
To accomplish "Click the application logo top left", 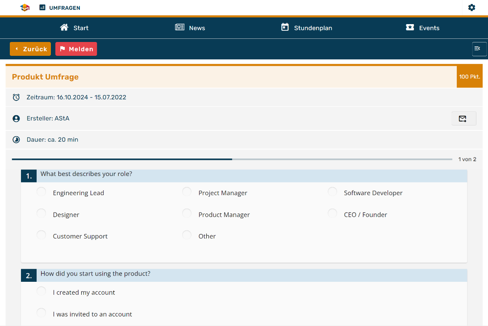I will 25,8.
